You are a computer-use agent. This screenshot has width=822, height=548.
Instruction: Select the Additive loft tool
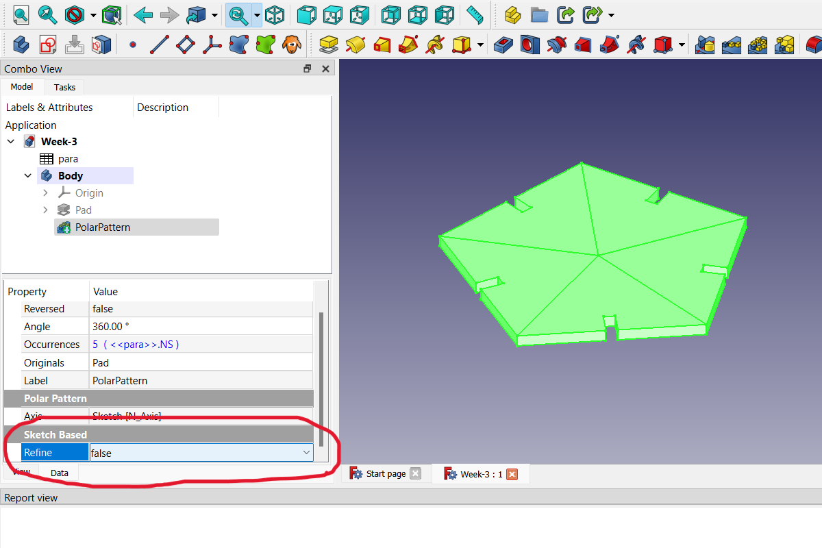tap(382, 45)
